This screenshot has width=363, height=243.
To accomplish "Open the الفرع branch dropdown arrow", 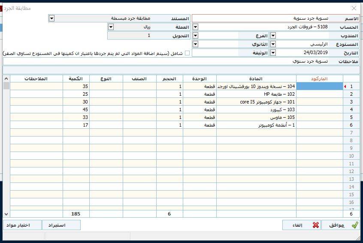I will 195,36.
